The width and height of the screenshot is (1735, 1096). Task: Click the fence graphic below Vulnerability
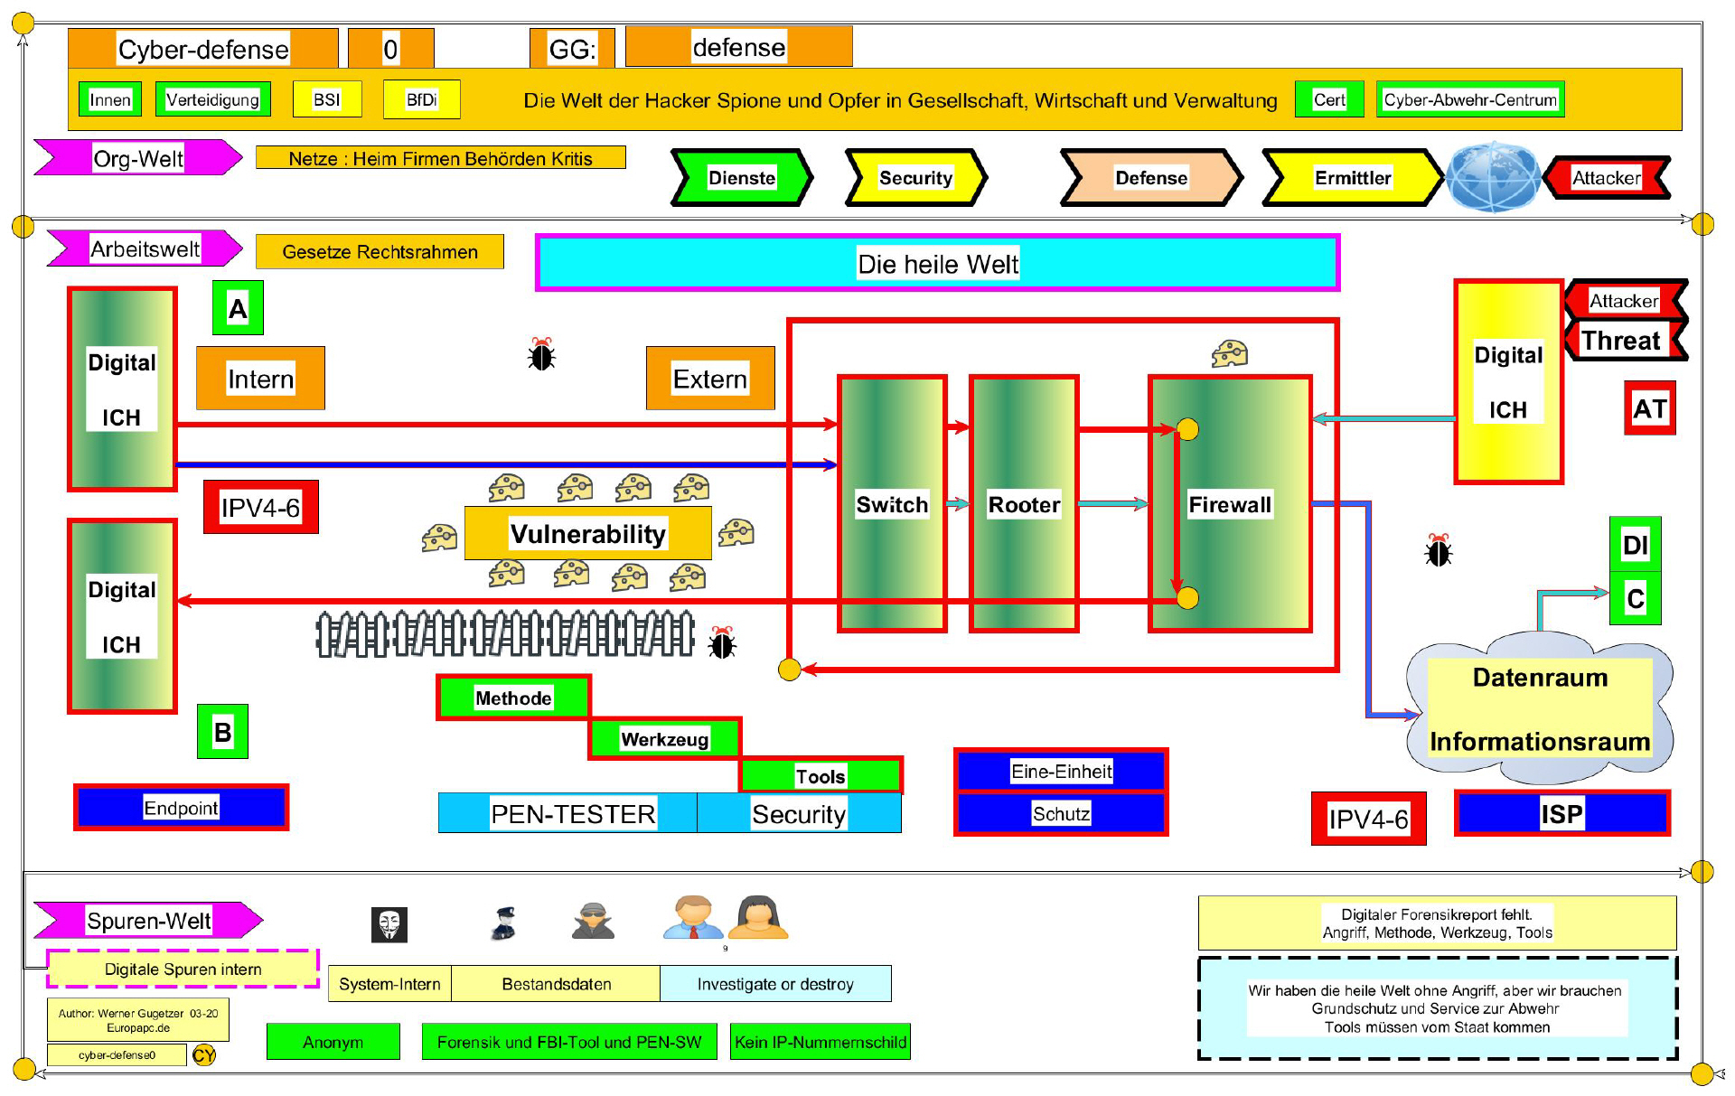point(504,633)
